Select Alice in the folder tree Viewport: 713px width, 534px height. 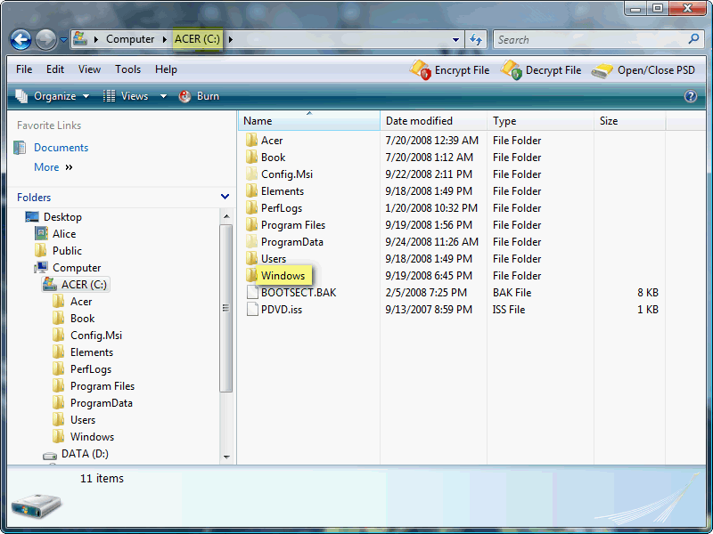[64, 234]
